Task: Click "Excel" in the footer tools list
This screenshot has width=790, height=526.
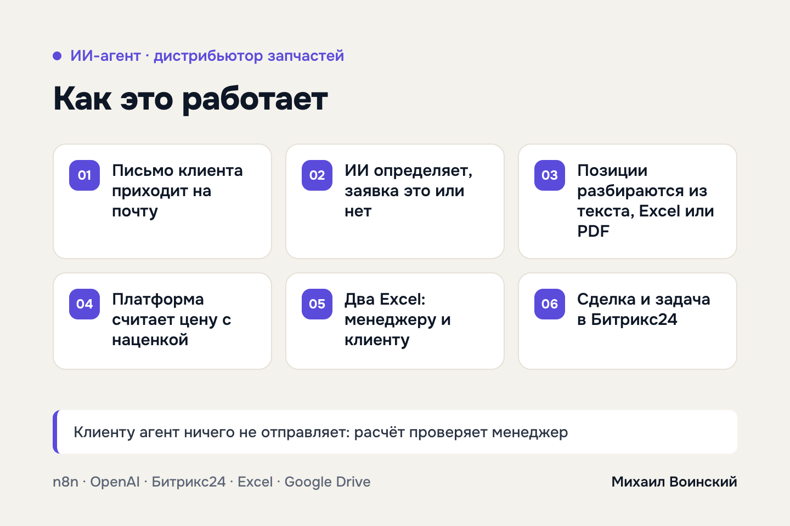Action: (x=255, y=482)
